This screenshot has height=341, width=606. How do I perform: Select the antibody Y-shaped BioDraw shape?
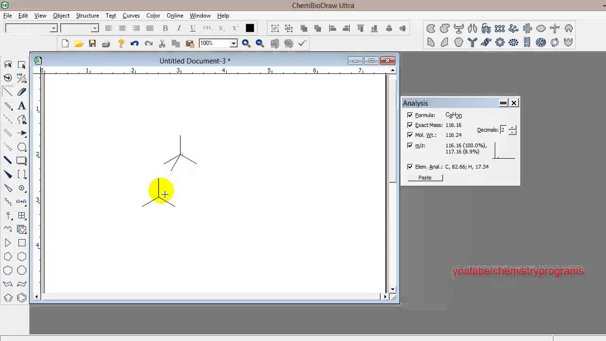coord(472,42)
